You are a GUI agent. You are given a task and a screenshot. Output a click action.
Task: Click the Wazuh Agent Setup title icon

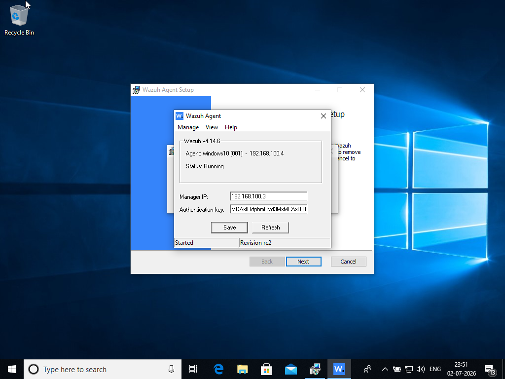pos(136,90)
